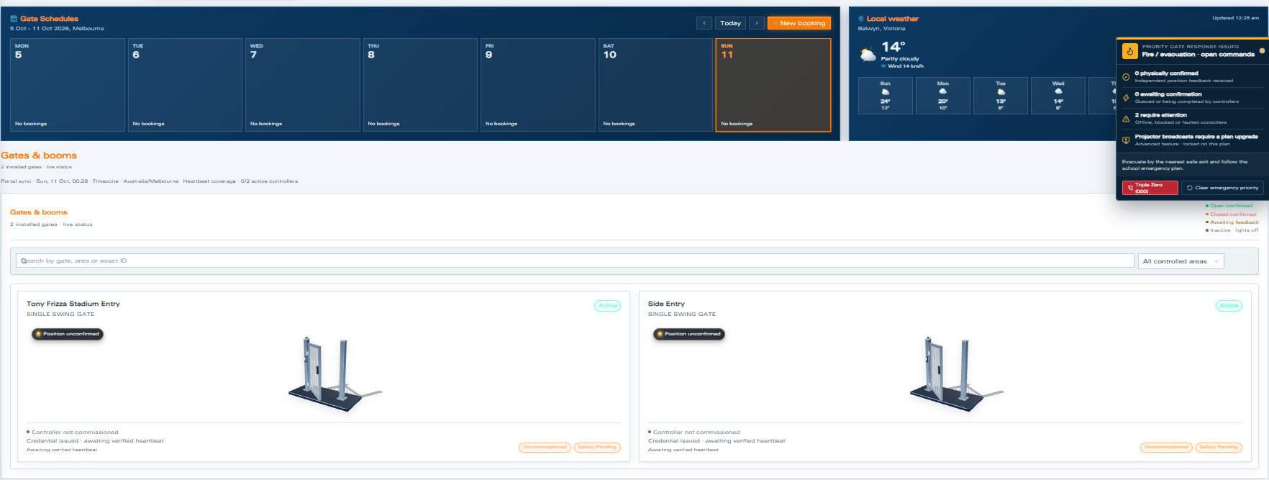Click the '0 awaiting confirmation' row
Viewport: 1269px width, 480px height.
click(1193, 98)
